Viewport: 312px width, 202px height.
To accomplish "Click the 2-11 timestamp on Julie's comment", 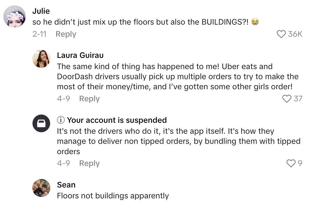I will pos(40,34).
